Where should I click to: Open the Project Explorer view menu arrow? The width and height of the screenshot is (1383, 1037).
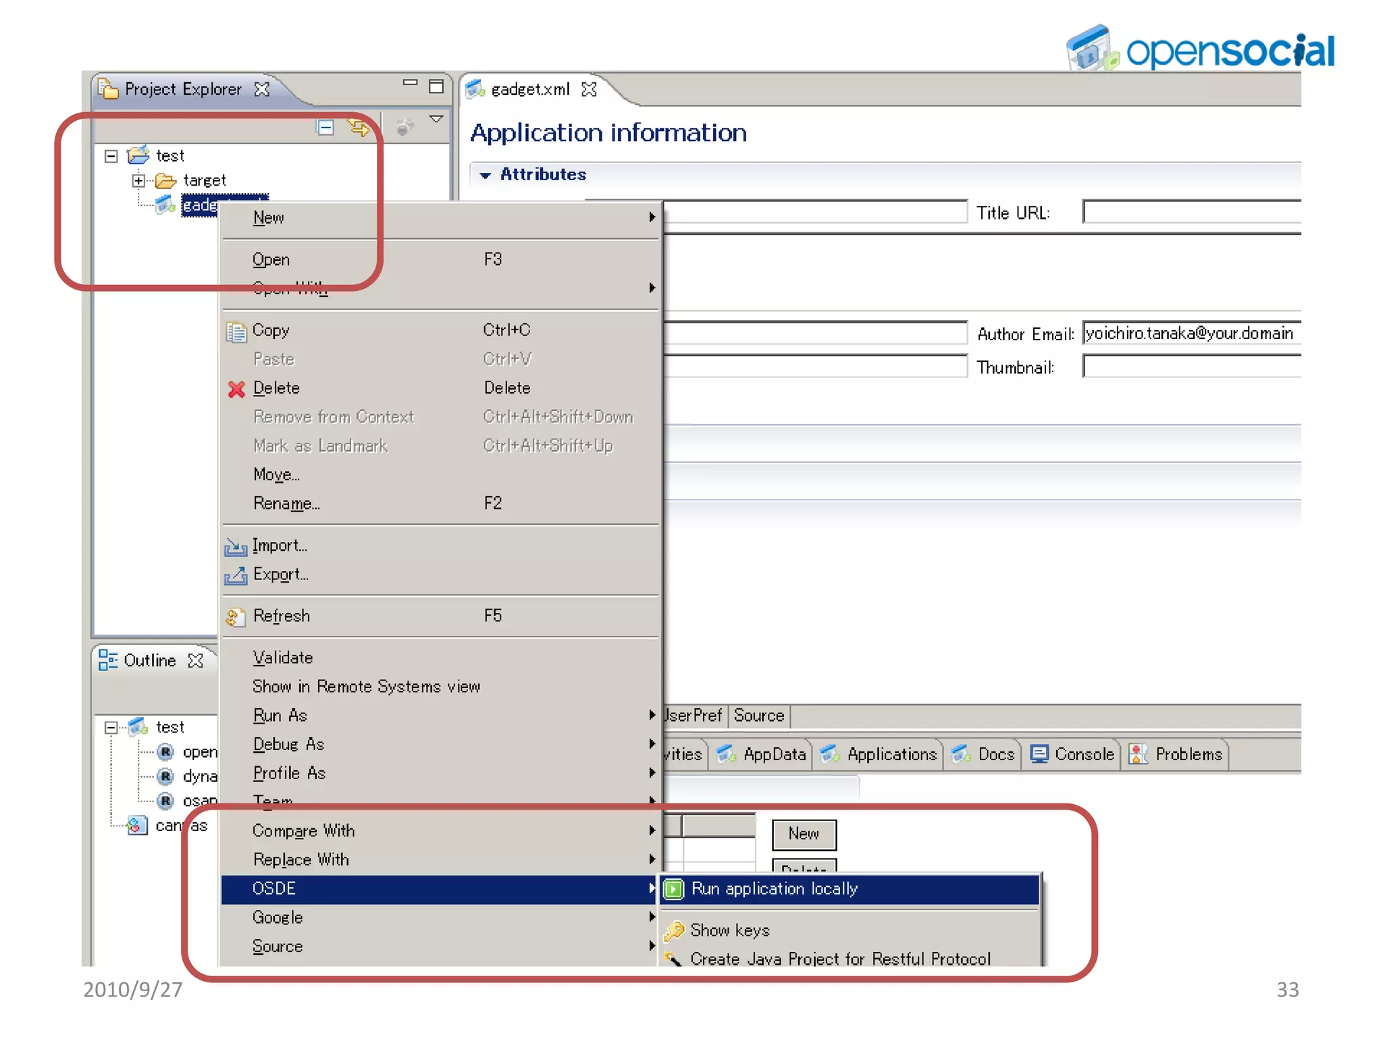pos(436,119)
